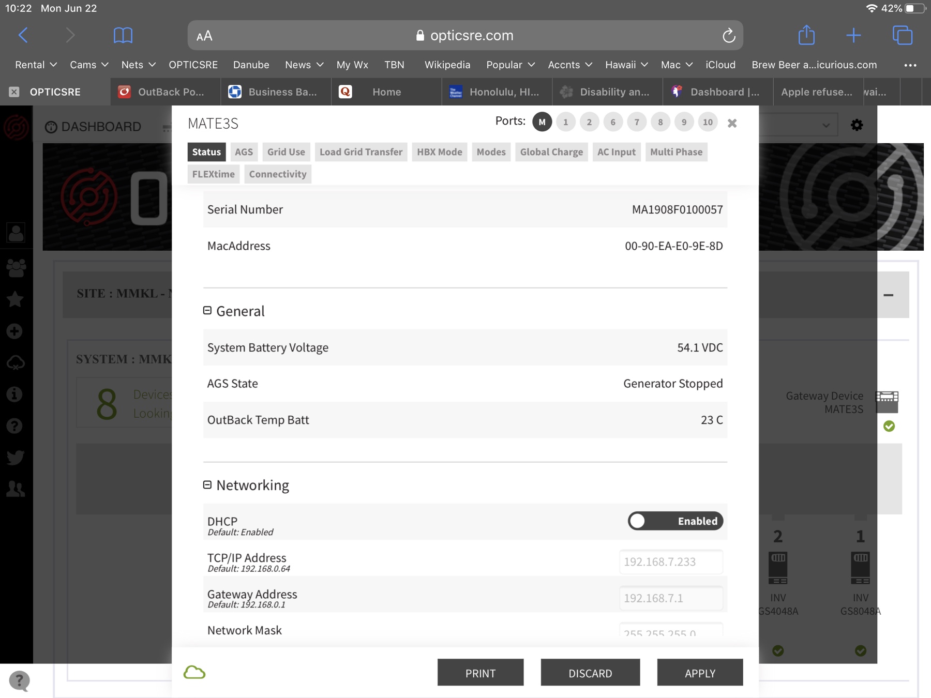Click the APPLY button
This screenshot has height=698, width=931.
[700, 672]
